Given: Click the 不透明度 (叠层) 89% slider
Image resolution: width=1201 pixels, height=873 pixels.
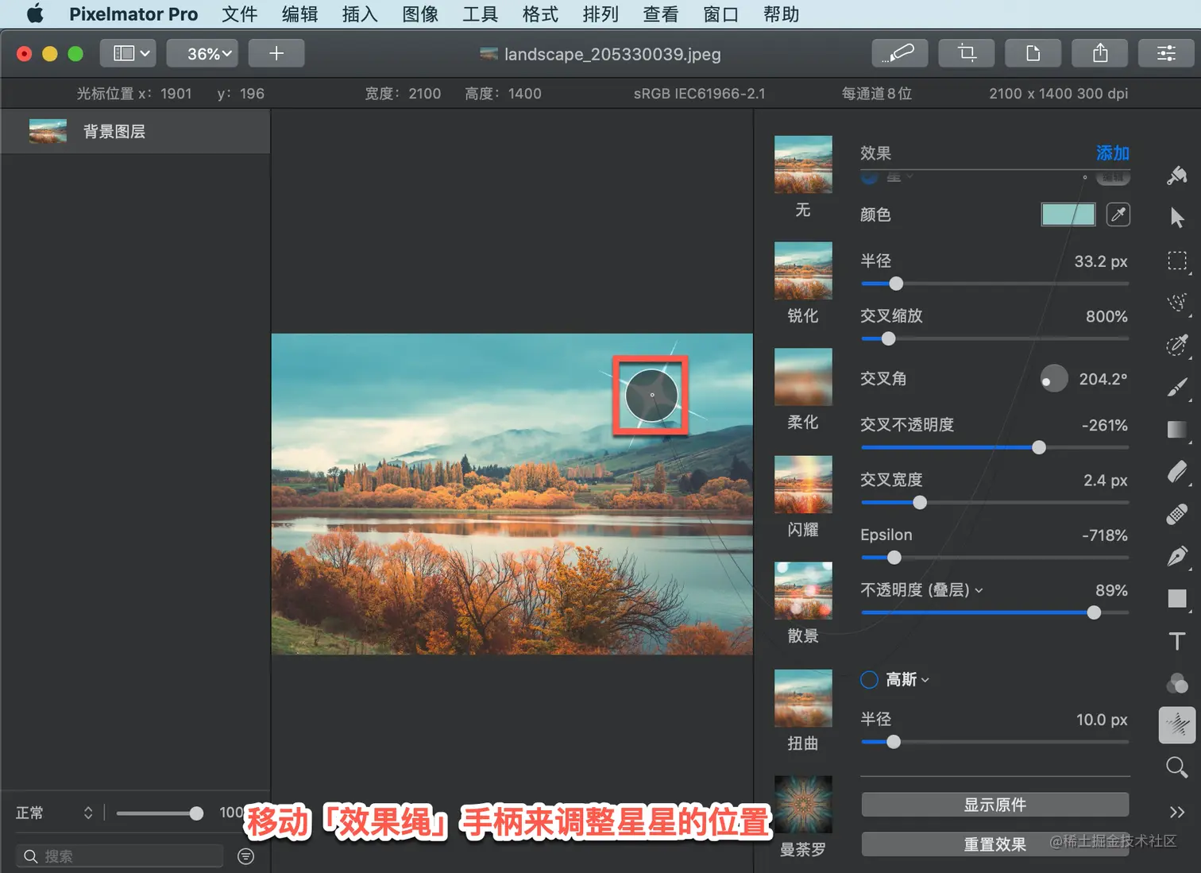Looking at the screenshot, I should [995, 612].
